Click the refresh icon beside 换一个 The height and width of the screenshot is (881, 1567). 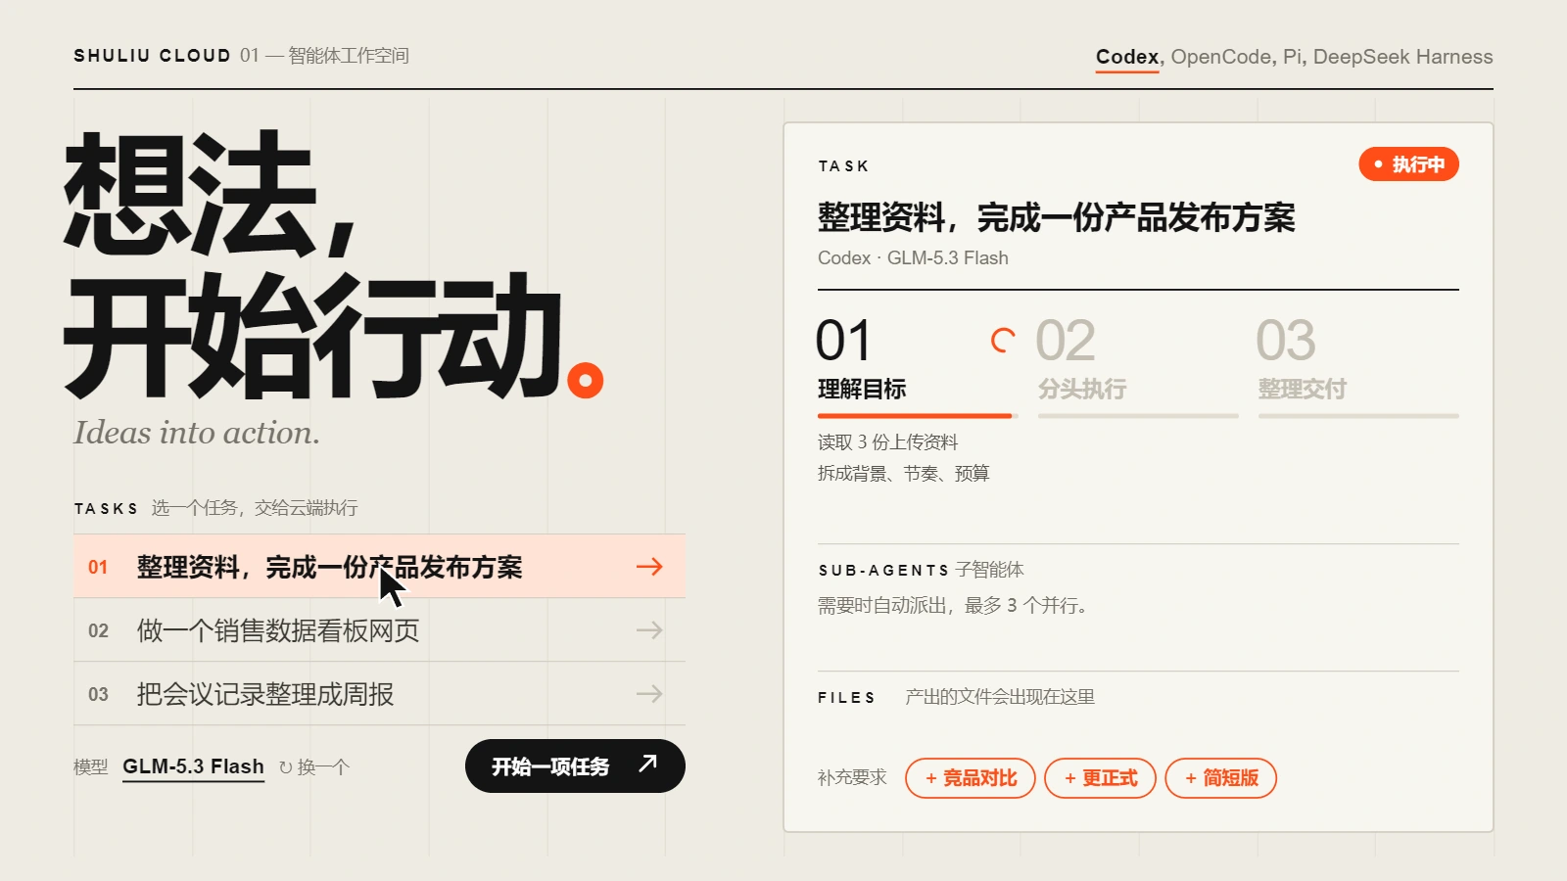point(286,767)
